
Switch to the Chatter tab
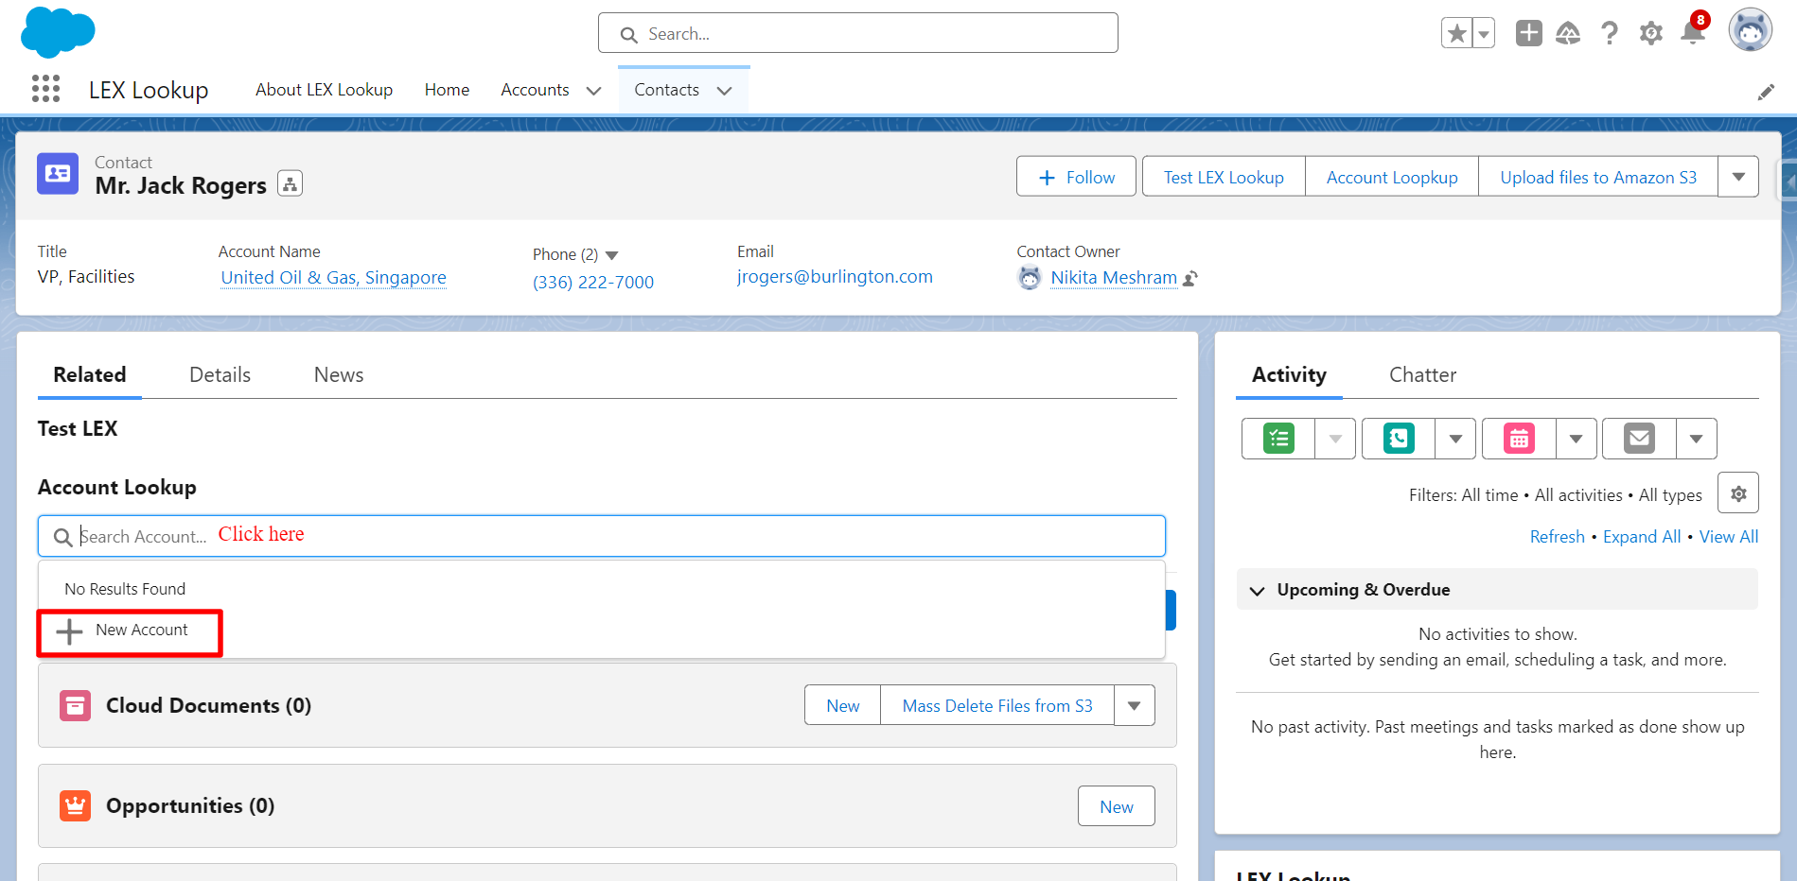1422,375
